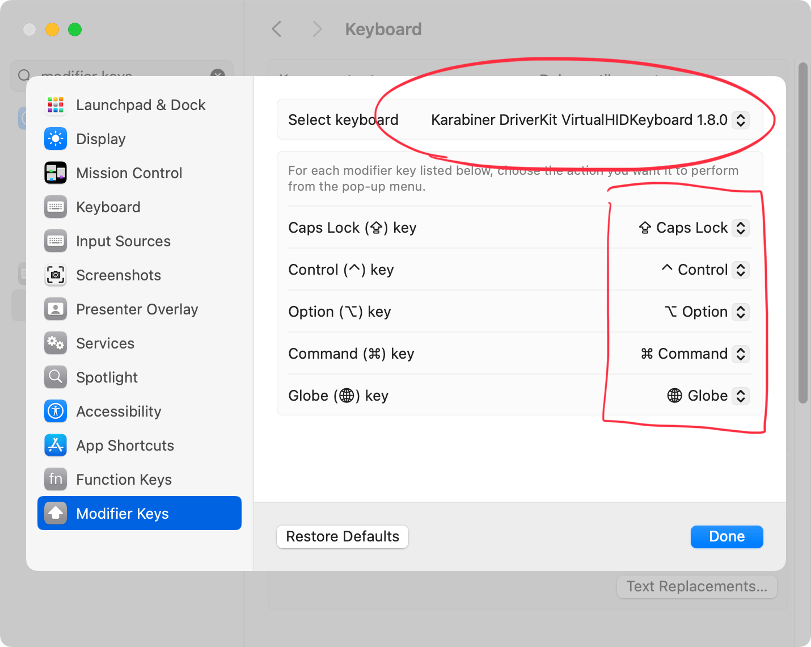Open the Option key action popup

[707, 312]
